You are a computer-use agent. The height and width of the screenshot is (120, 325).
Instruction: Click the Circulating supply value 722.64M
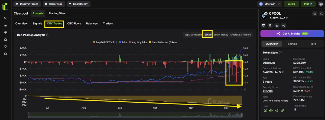point(300,101)
